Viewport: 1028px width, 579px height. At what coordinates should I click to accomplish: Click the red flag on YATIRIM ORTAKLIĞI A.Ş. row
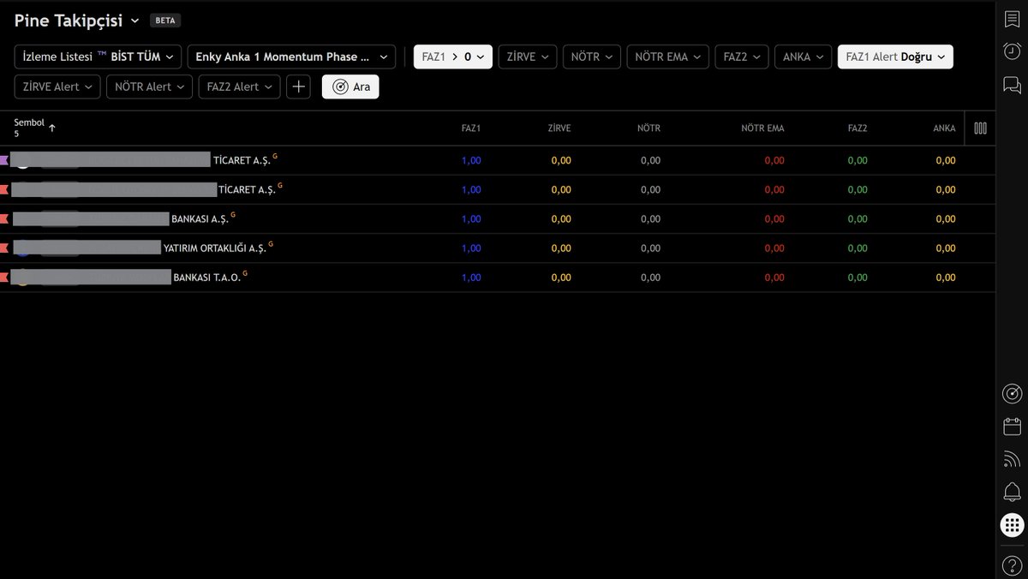tap(4, 248)
